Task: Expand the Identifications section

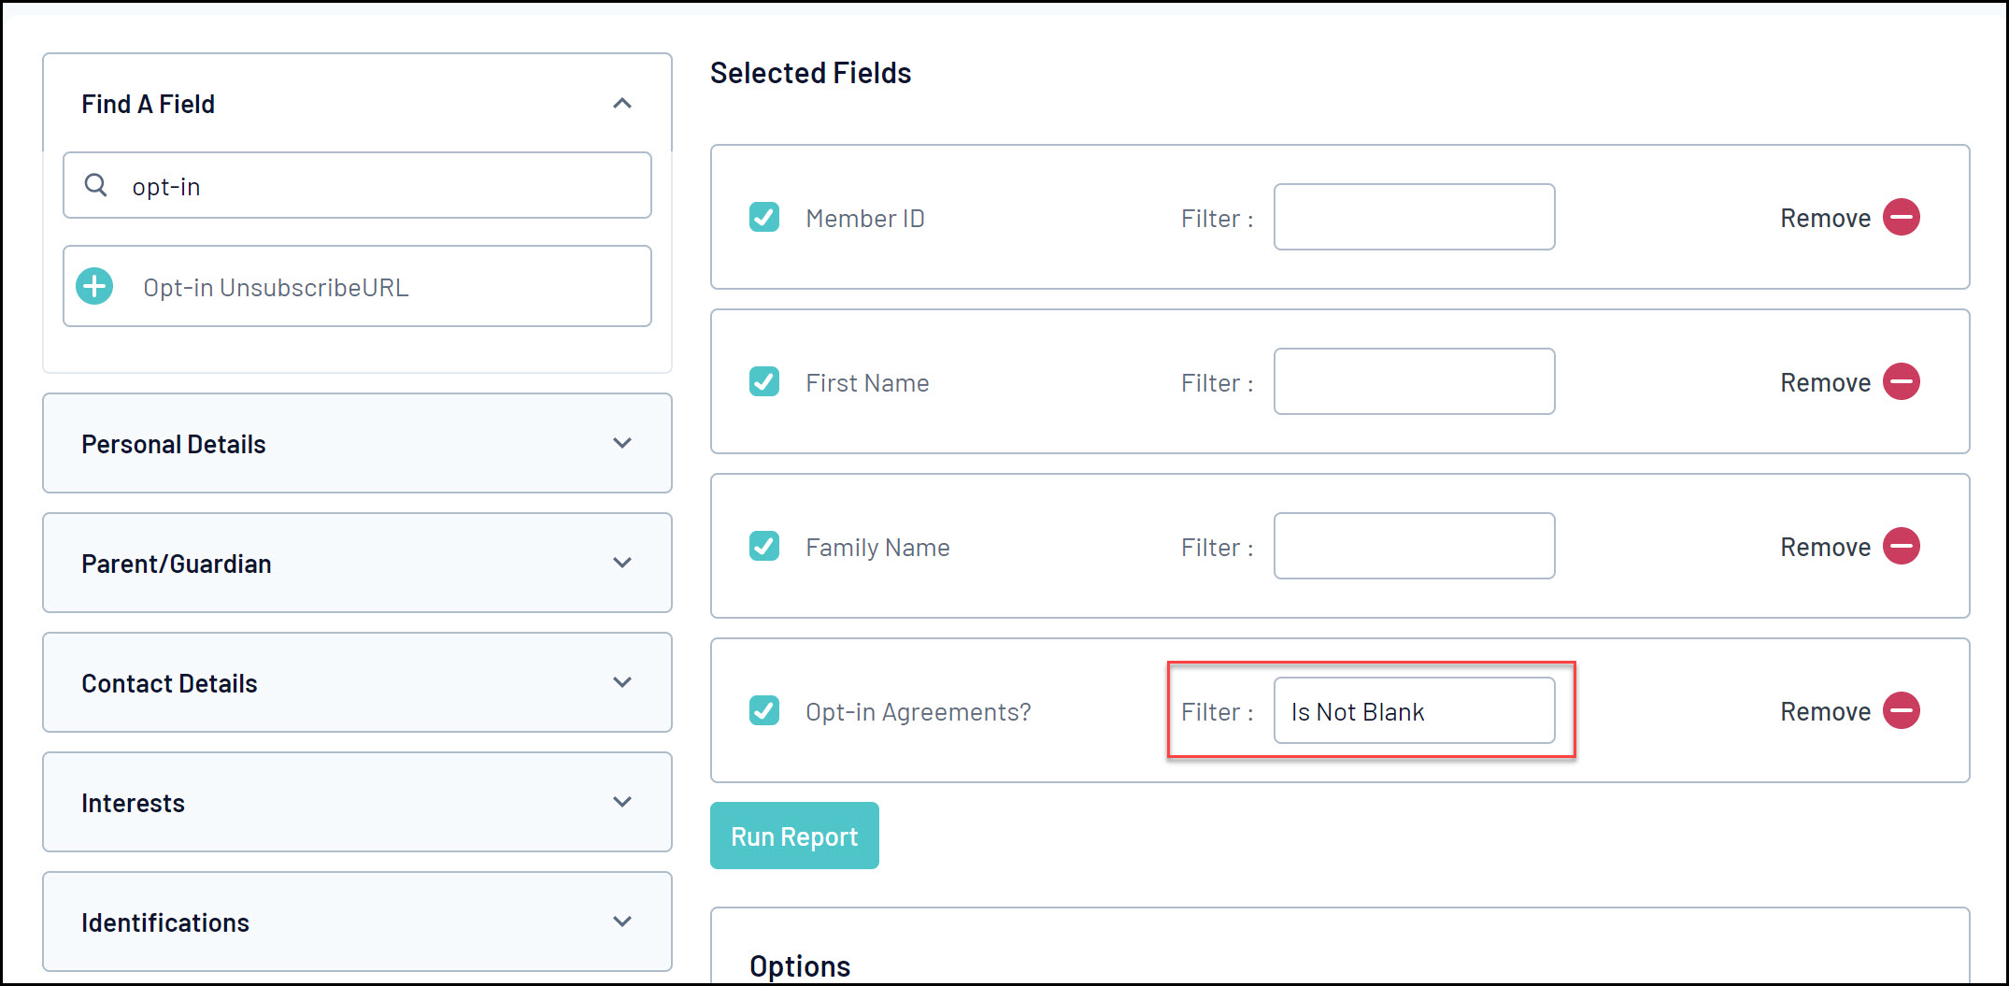Action: (x=622, y=922)
